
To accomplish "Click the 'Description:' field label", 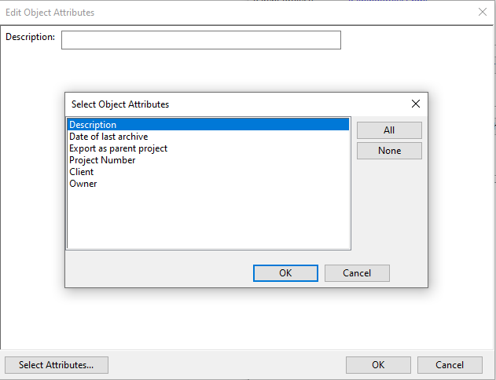I will 30,37.
